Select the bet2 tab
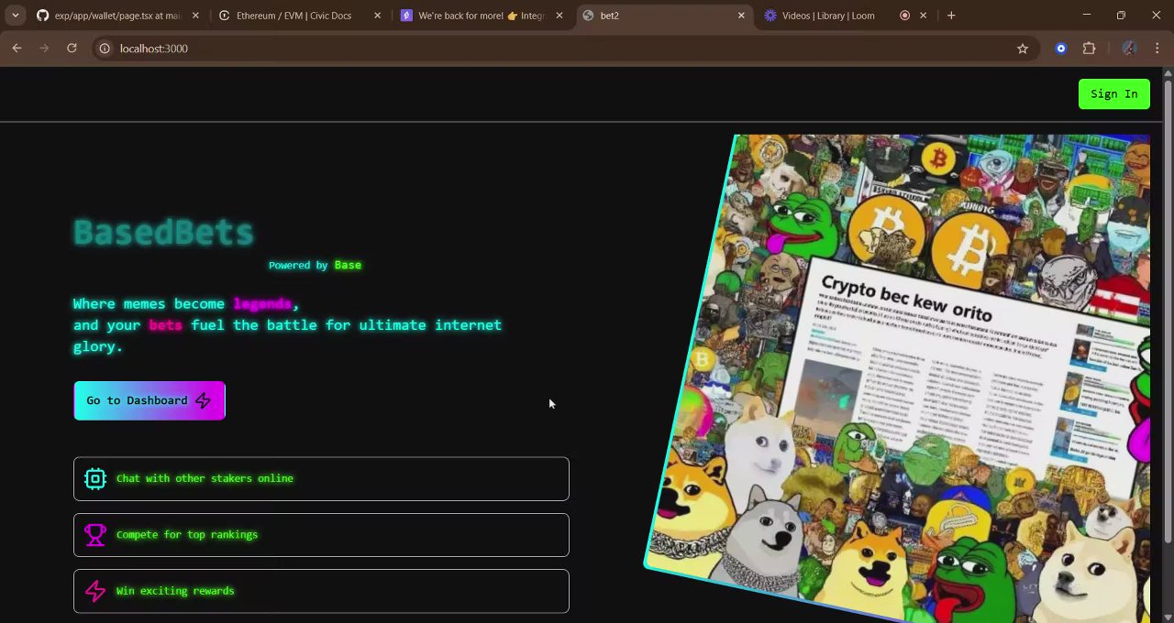Image resolution: width=1174 pixels, height=623 pixels. coord(664,16)
